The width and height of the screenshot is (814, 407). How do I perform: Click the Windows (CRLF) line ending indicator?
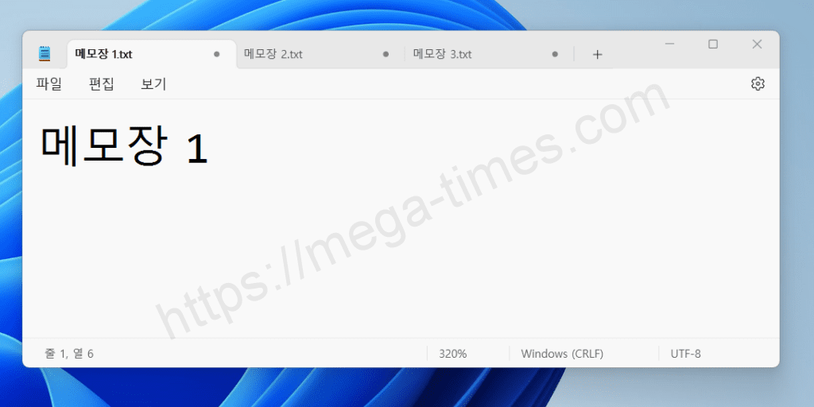[562, 354]
